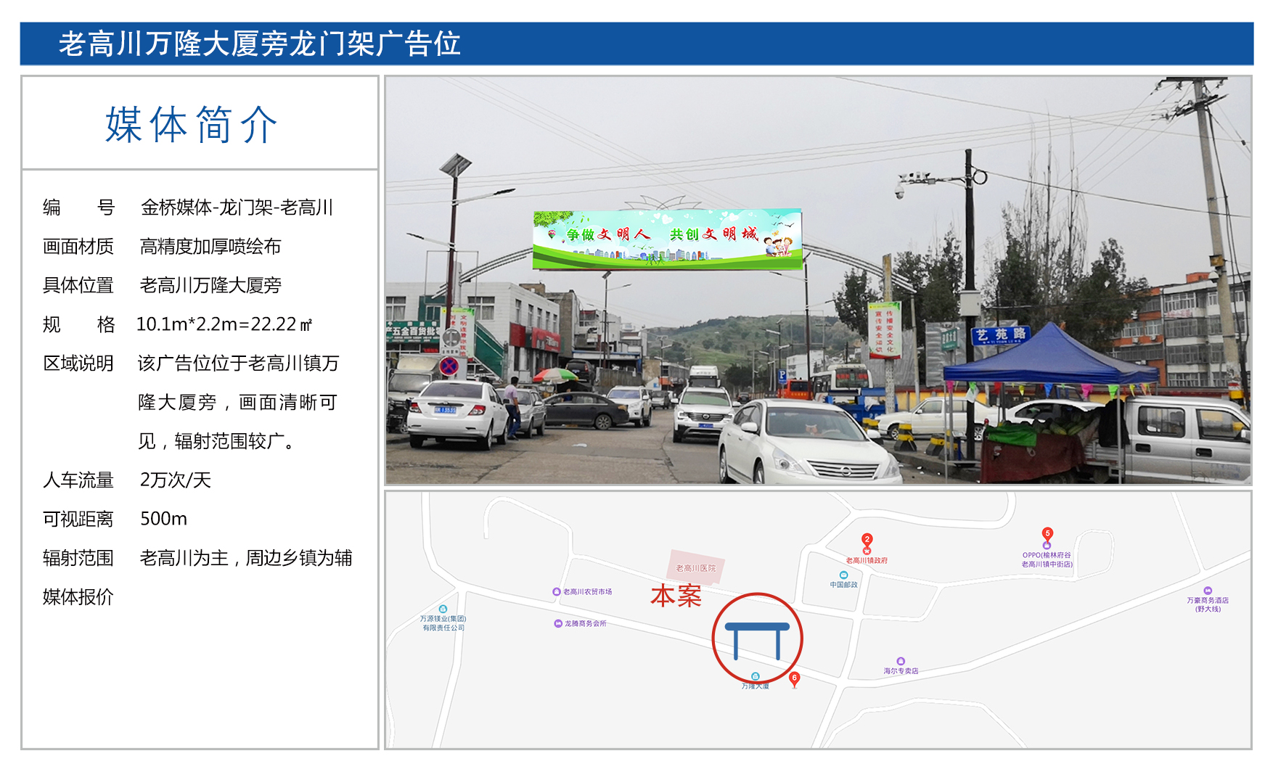Click the blue 艺苑路 street sign in the photo
The height and width of the screenshot is (772, 1273).
click(1001, 334)
